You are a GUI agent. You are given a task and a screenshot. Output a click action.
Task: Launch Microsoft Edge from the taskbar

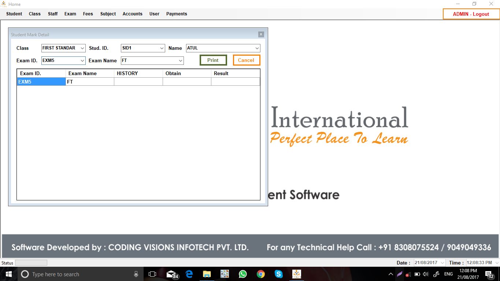click(x=189, y=274)
